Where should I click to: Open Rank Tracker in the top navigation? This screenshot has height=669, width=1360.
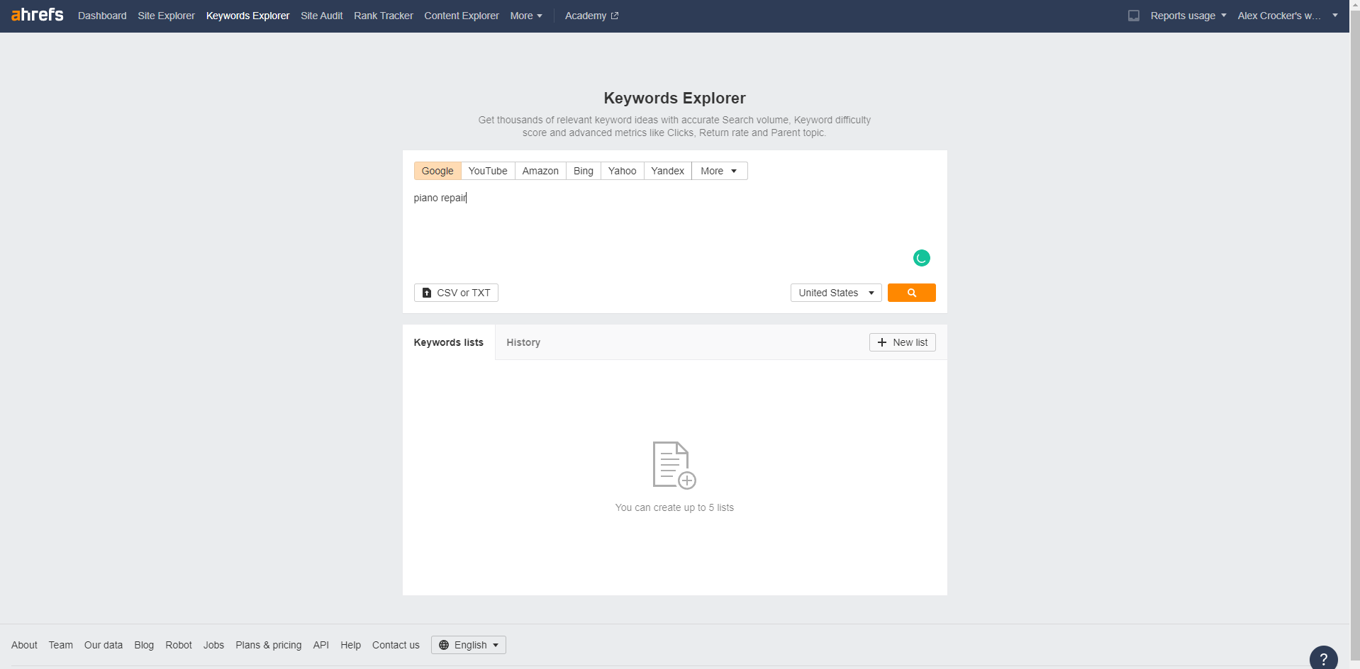(x=383, y=16)
